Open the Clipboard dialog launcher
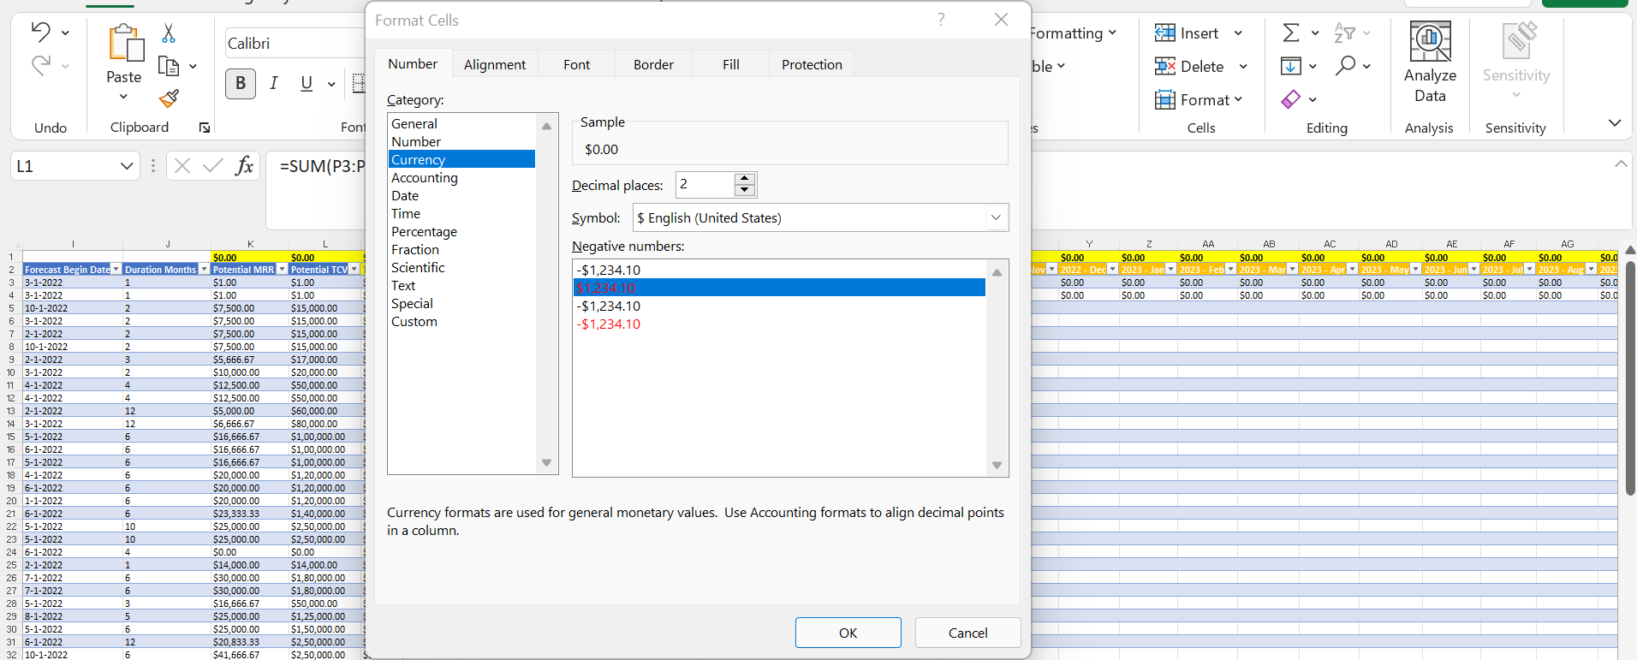 coord(205,128)
